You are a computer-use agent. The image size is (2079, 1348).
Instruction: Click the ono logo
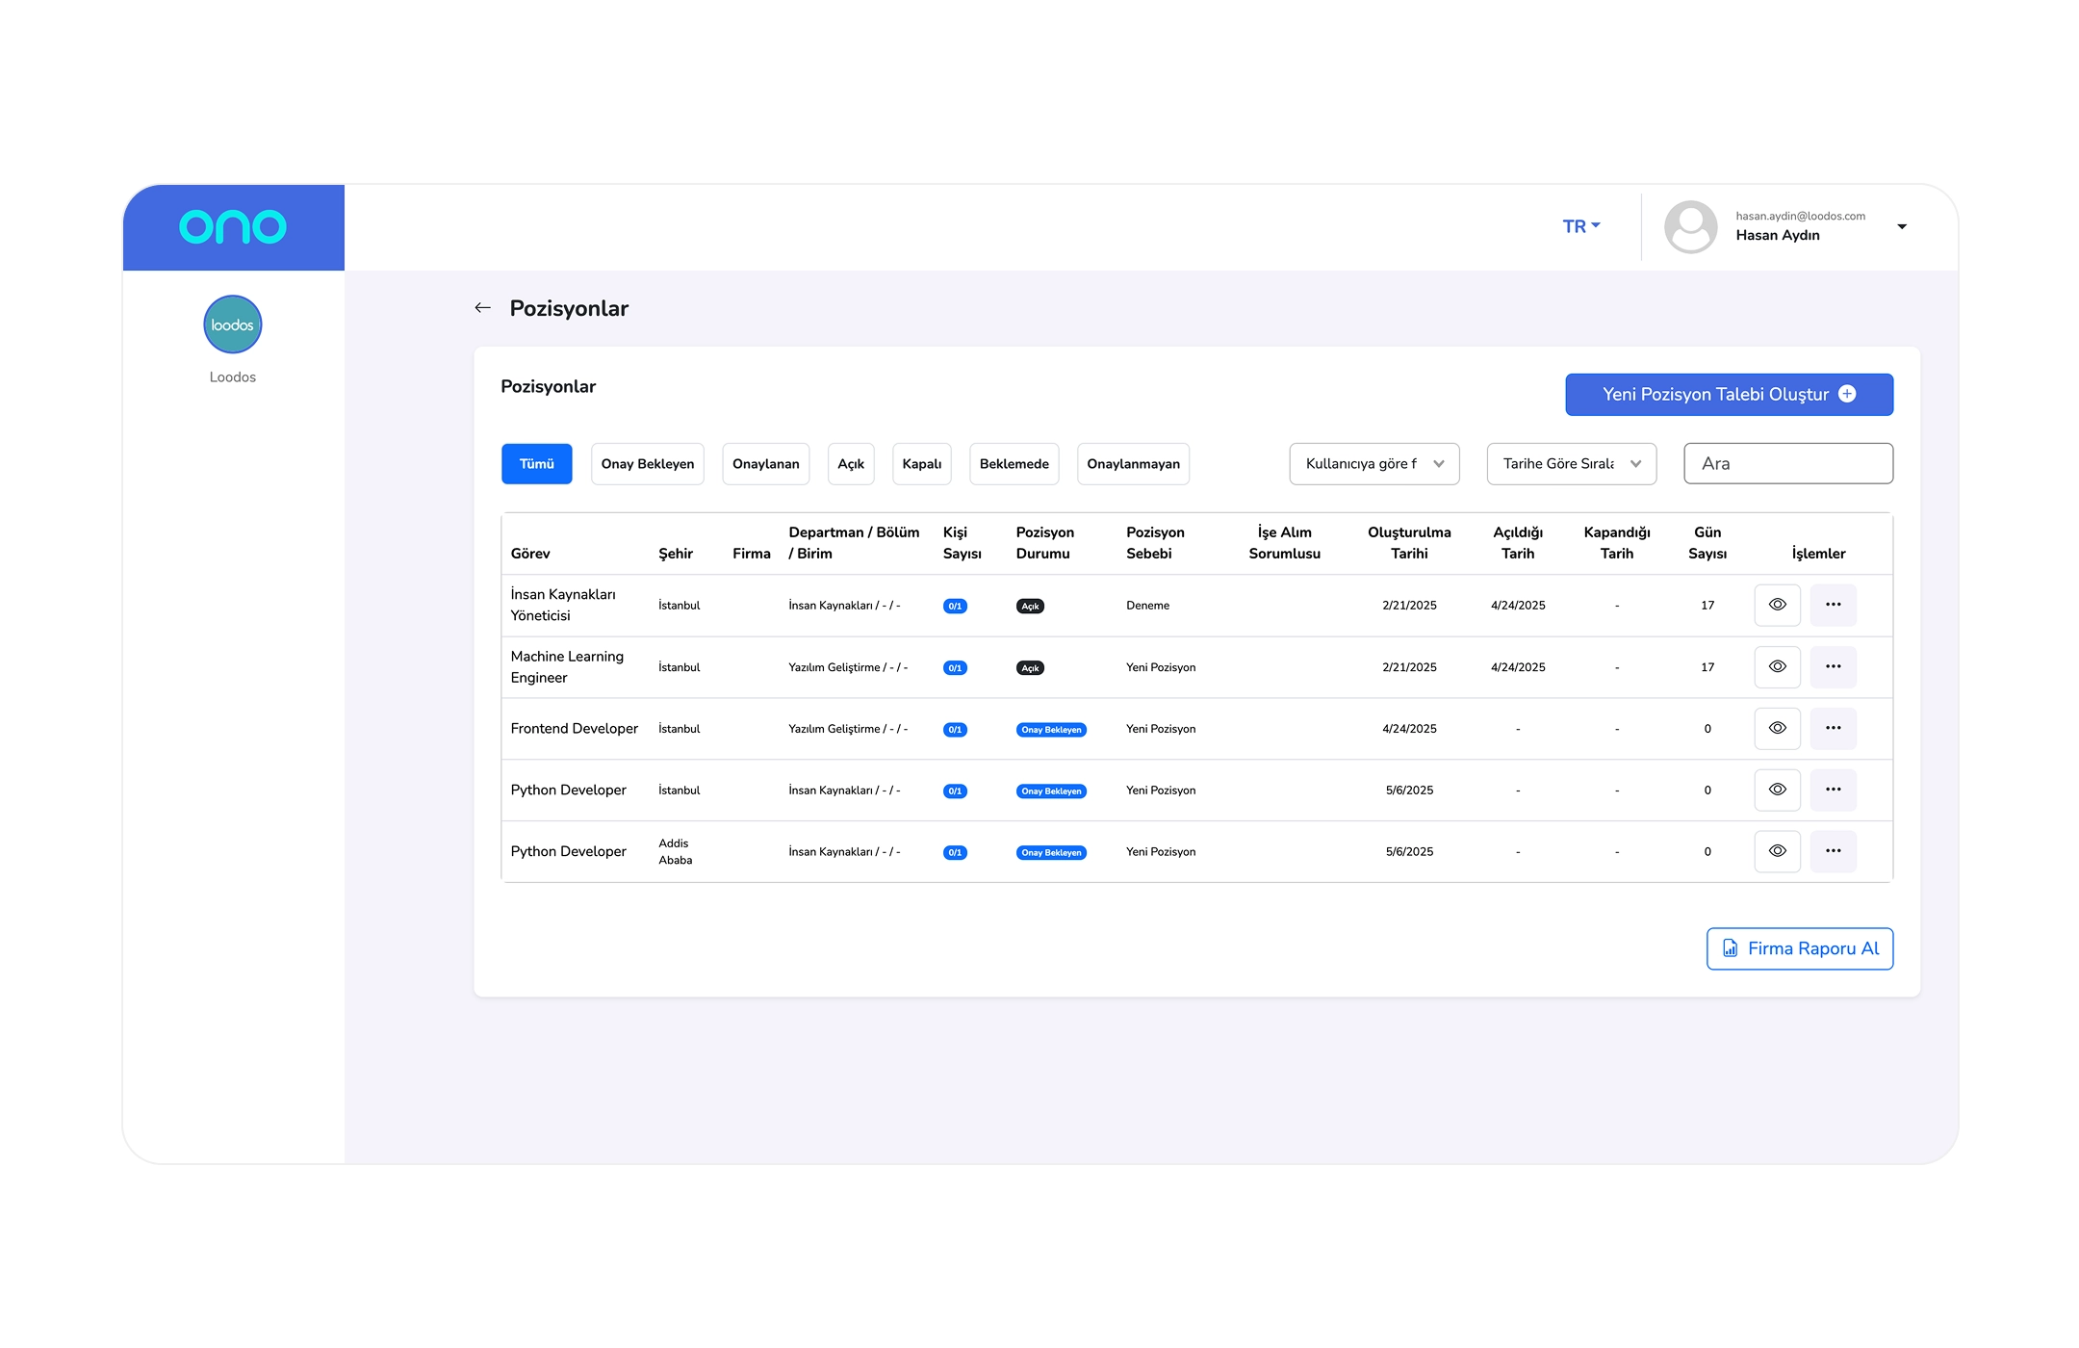[233, 227]
